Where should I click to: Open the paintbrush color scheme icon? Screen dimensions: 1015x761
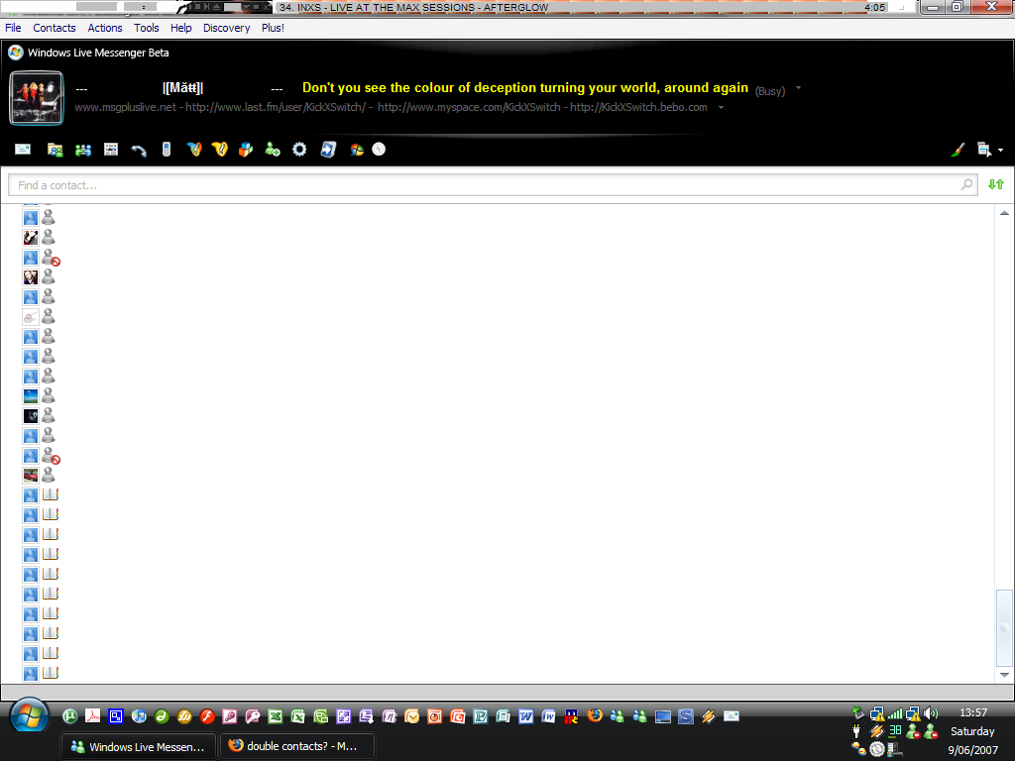tap(958, 150)
